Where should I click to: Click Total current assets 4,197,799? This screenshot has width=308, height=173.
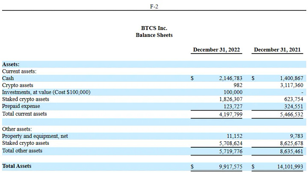click(231, 114)
